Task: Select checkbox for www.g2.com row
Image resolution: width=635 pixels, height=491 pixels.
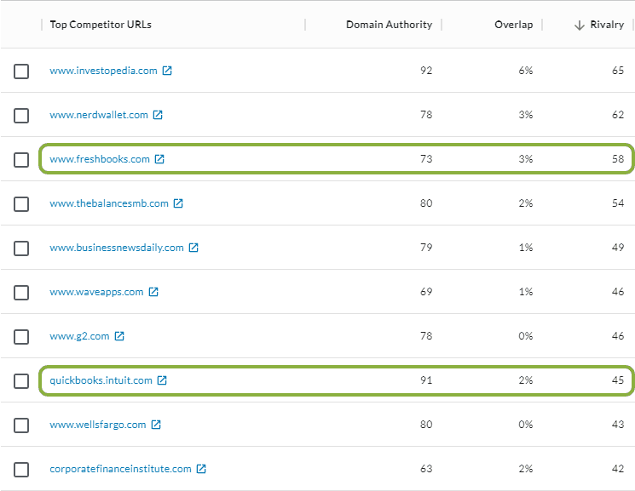Action: pyautogui.click(x=21, y=337)
